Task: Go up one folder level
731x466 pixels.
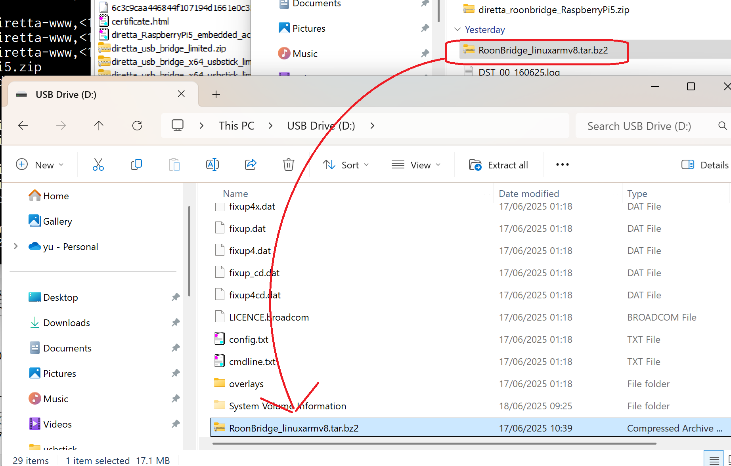Action: 99,126
